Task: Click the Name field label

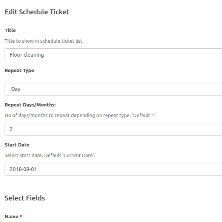Action: (11, 216)
